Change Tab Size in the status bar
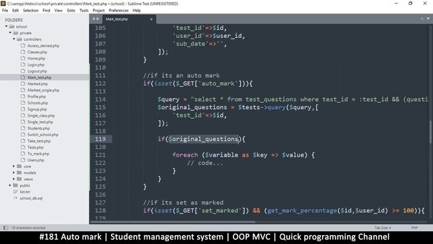 click(x=383, y=228)
